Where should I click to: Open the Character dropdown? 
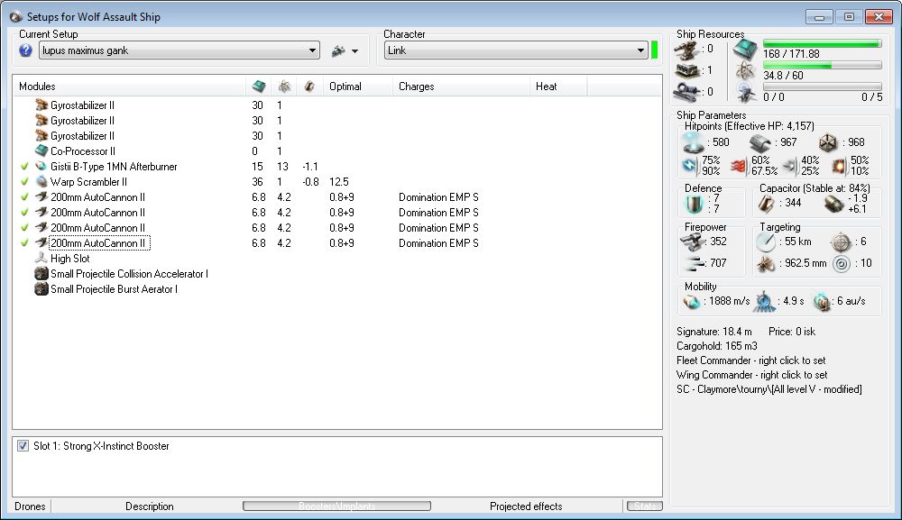coord(639,50)
